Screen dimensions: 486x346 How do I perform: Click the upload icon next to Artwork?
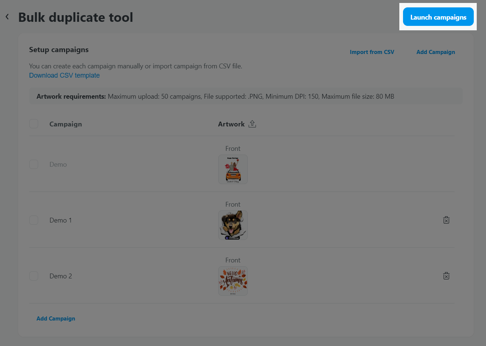point(252,124)
